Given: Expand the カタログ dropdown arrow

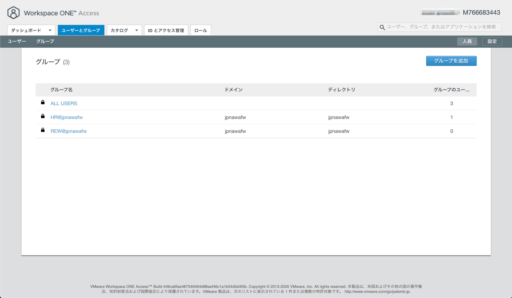Looking at the screenshot, I should tap(137, 30).
